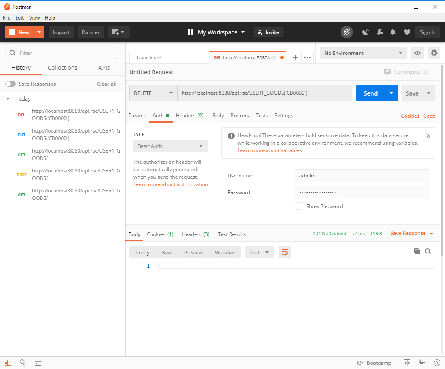Click Clear all history link
445x369 pixels.
pyautogui.click(x=107, y=84)
